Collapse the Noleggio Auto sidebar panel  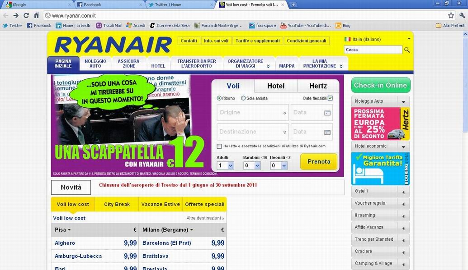pyautogui.click(x=403, y=101)
